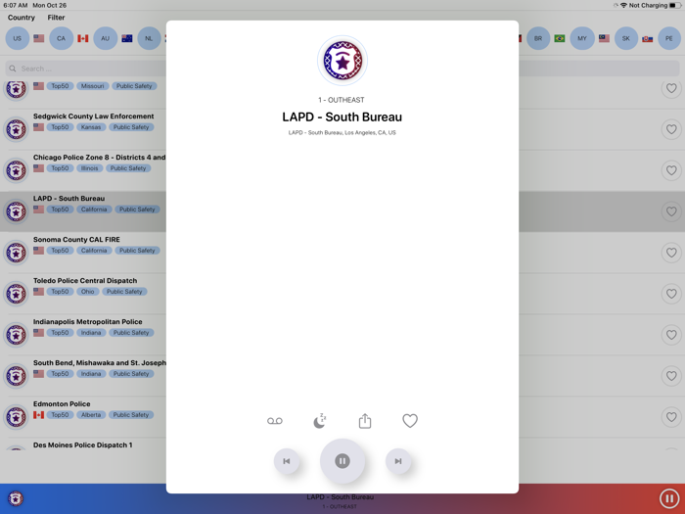Tap Kansas tag under Sedgwick County
This screenshot has width=685, height=514.
(91, 127)
